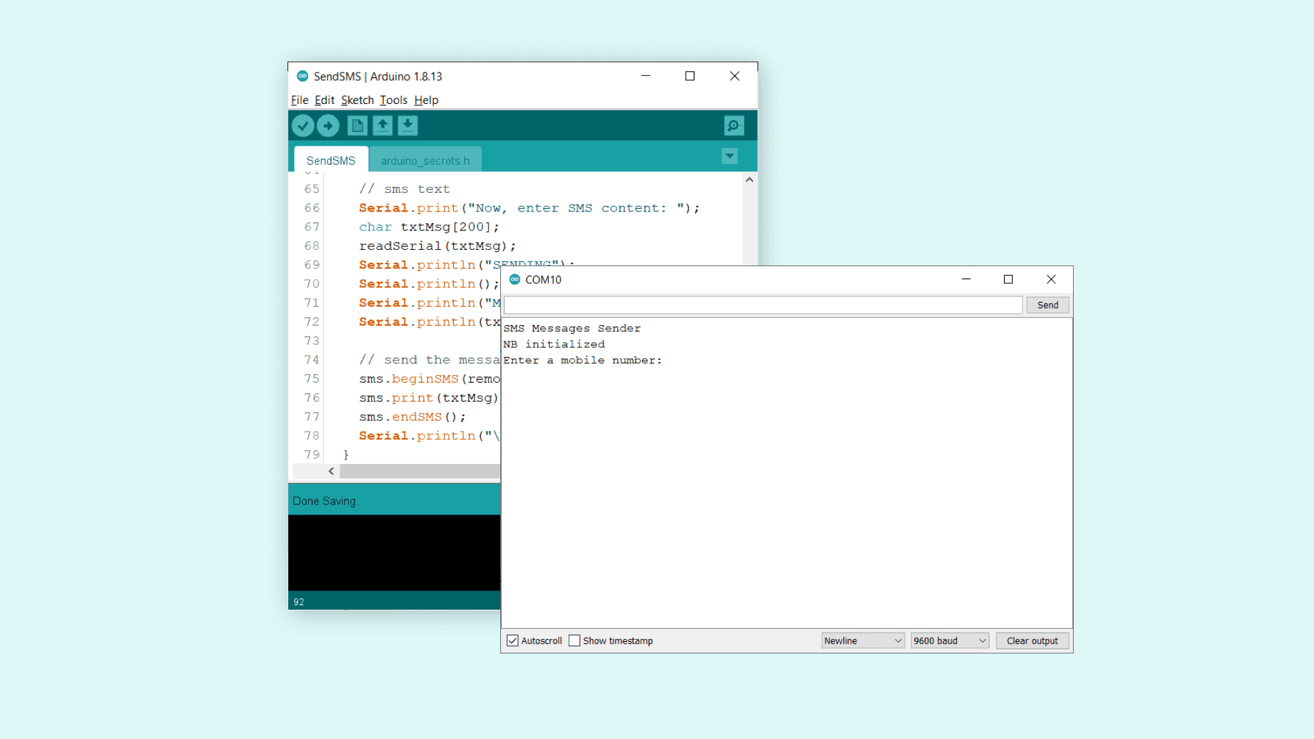Enable Show timestamp checkbox
This screenshot has height=739, width=1314.
575,640
